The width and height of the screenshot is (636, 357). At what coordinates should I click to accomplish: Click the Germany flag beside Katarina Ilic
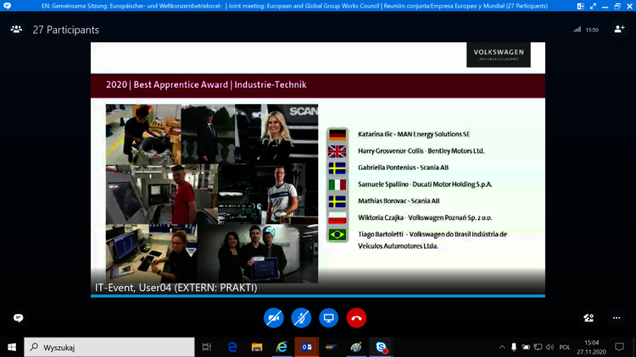338,135
